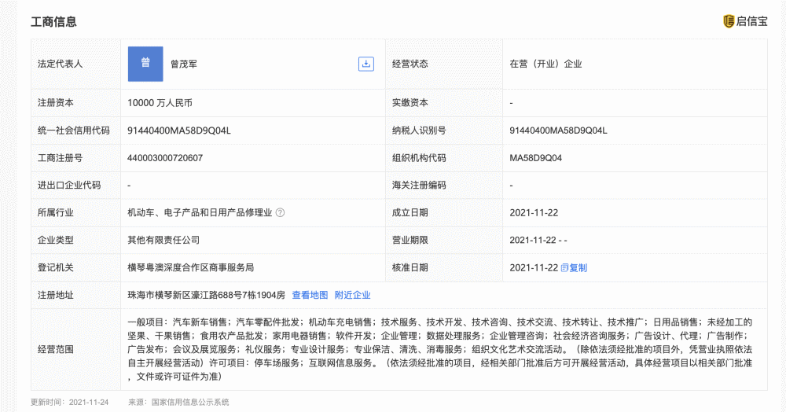Open the 查看地图 link
The width and height of the screenshot is (786, 412).
[x=310, y=295]
